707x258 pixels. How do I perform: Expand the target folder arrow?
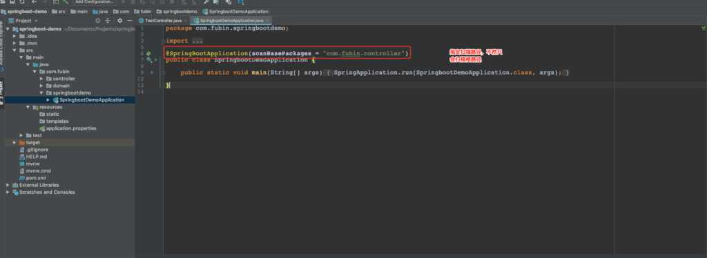[x=14, y=142]
